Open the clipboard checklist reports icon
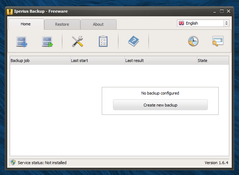The width and height of the screenshot is (239, 175). pyautogui.click(x=103, y=41)
